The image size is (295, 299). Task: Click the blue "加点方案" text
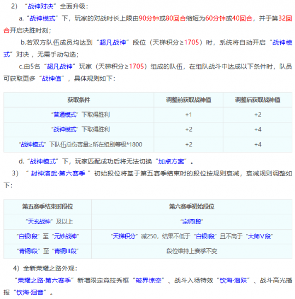pos(171,162)
